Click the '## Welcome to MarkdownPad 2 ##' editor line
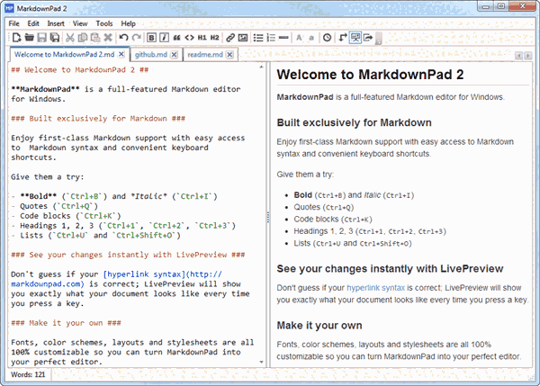Viewport: 540px width, 386px height. 79,69
